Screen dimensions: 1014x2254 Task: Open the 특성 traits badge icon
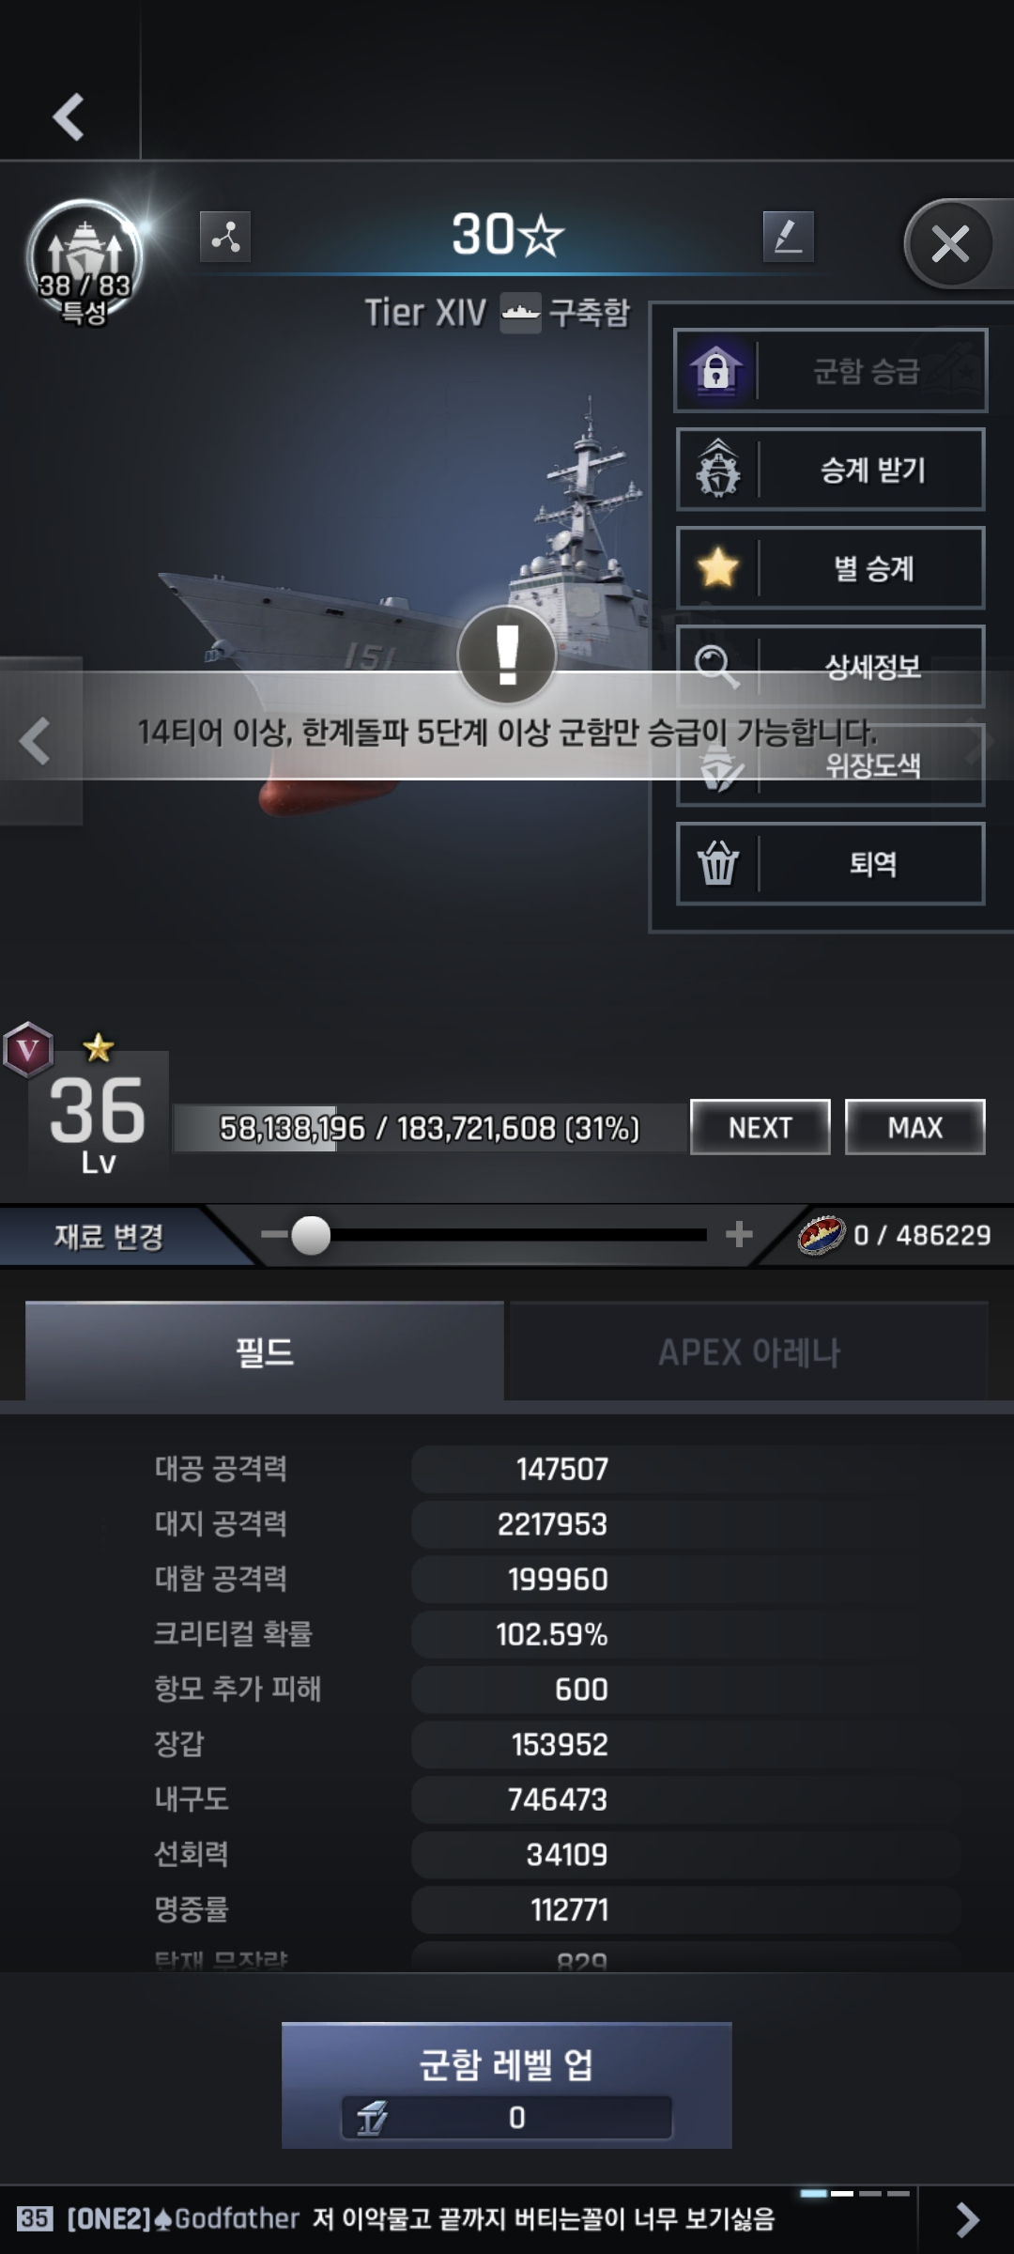click(84, 262)
